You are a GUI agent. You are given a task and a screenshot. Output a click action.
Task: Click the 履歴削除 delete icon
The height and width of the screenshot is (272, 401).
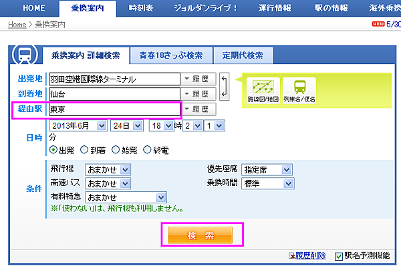(291, 255)
